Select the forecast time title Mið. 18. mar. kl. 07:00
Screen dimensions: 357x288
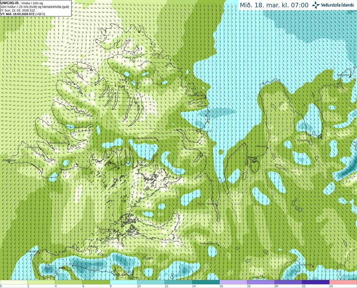(x=274, y=5)
